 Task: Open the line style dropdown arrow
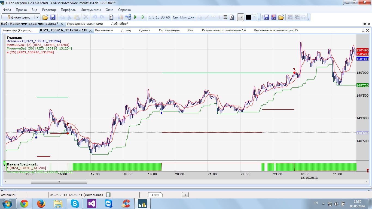pos(241,17)
